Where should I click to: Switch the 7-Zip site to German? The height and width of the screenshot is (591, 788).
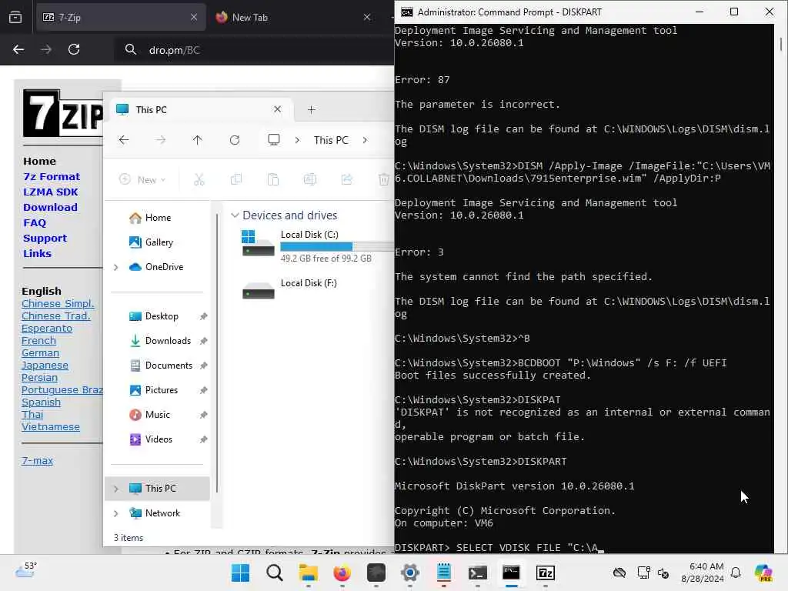40,352
